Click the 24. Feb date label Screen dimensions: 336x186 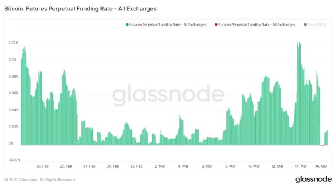tap(89, 166)
